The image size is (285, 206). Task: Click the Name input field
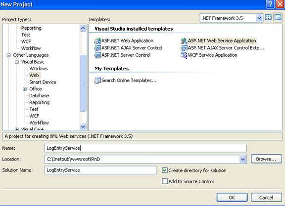point(145,148)
